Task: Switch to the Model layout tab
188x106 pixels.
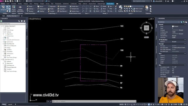Action: coord(4,104)
